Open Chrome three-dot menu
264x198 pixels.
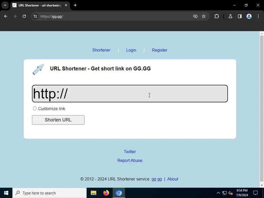(258, 16)
